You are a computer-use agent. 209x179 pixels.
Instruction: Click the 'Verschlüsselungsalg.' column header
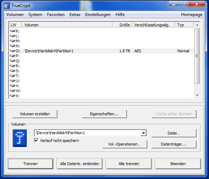153,25
